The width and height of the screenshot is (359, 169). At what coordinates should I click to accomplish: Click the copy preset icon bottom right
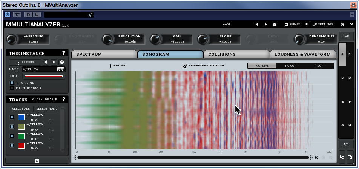(342, 157)
